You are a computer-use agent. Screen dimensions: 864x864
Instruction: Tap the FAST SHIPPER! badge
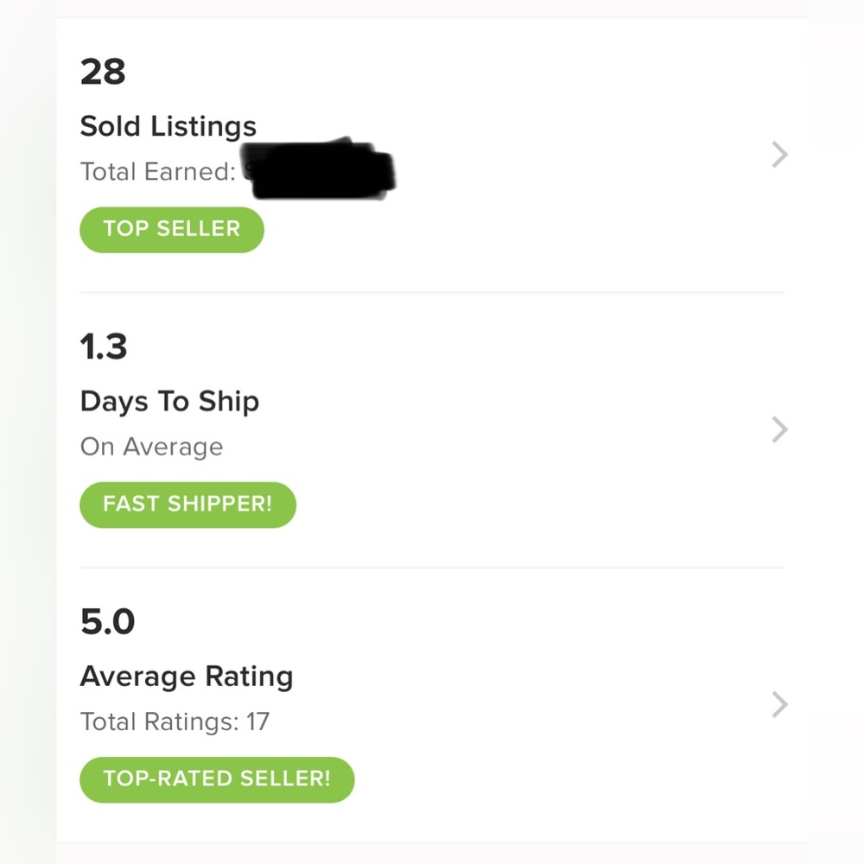coord(187,505)
